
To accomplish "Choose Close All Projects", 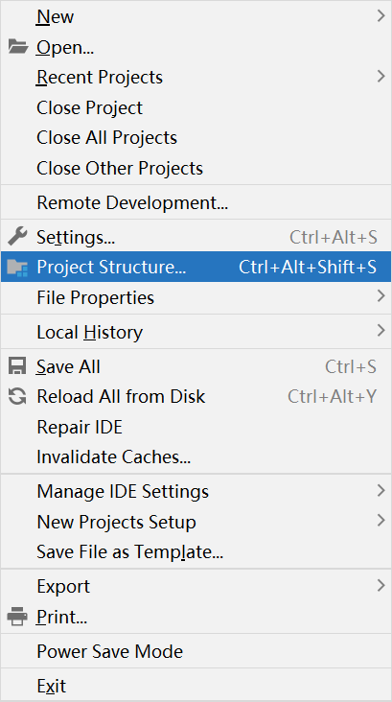I will coord(196,138).
